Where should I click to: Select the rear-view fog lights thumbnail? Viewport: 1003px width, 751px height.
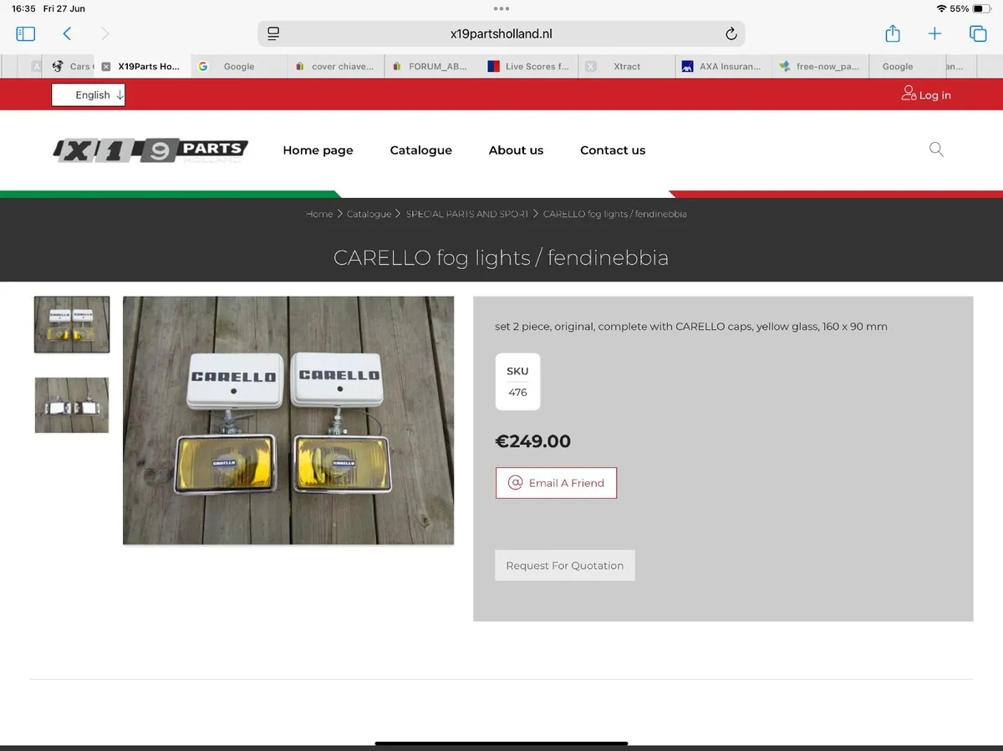[x=72, y=405]
